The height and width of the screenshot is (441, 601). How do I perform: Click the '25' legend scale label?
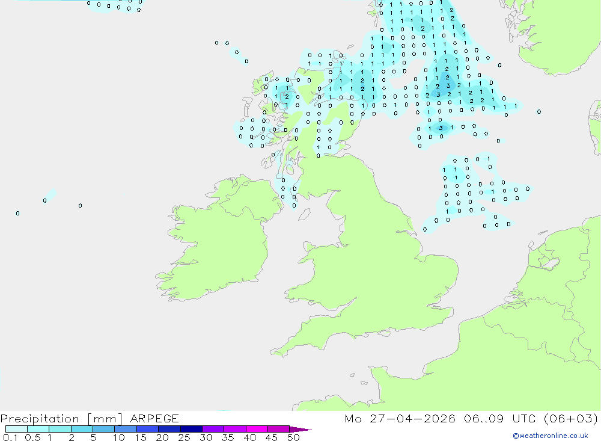point(184,437)
